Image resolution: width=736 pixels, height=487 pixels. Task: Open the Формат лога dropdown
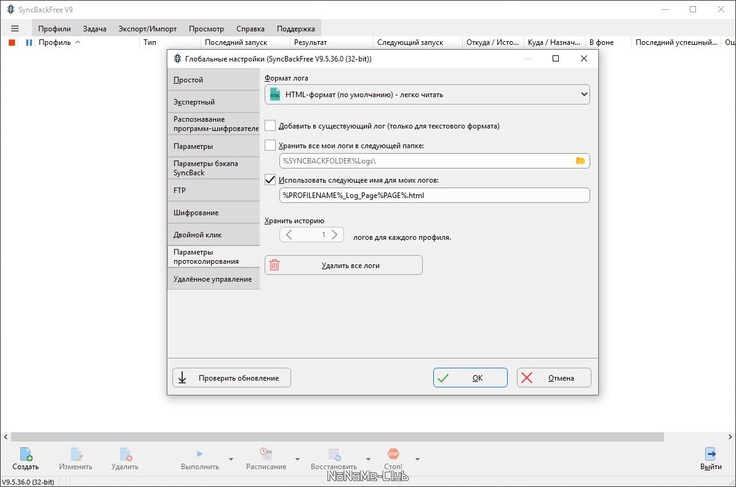click(x=427, y=94)
